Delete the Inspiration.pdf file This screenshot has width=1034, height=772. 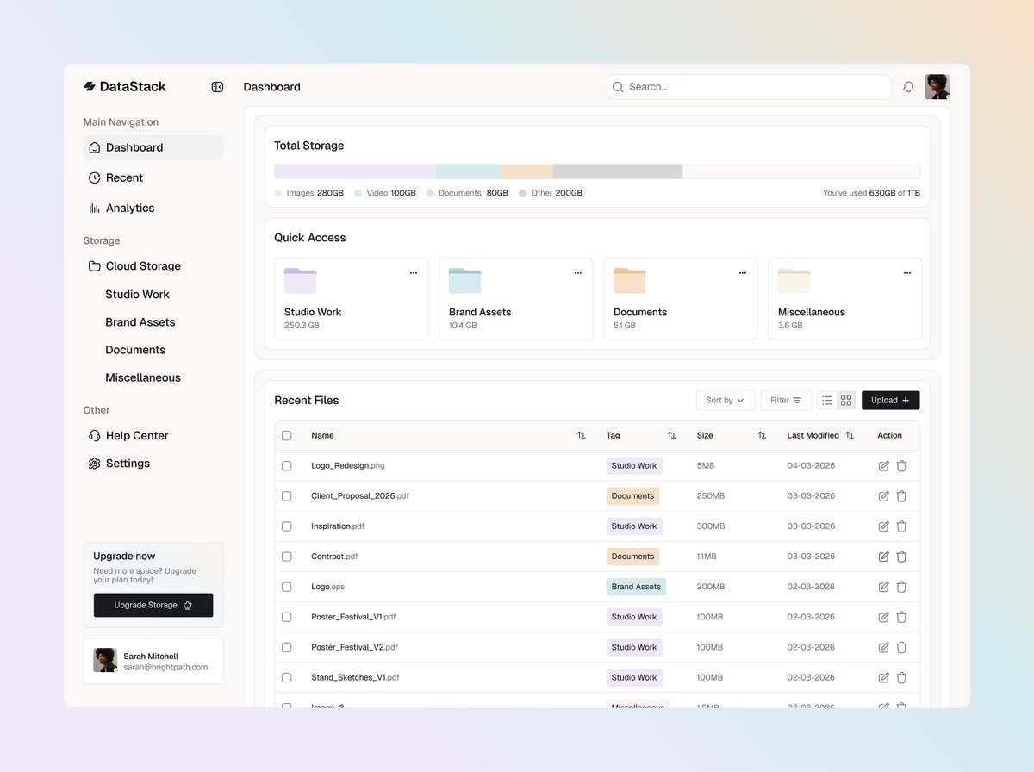[x=901, y=526]
